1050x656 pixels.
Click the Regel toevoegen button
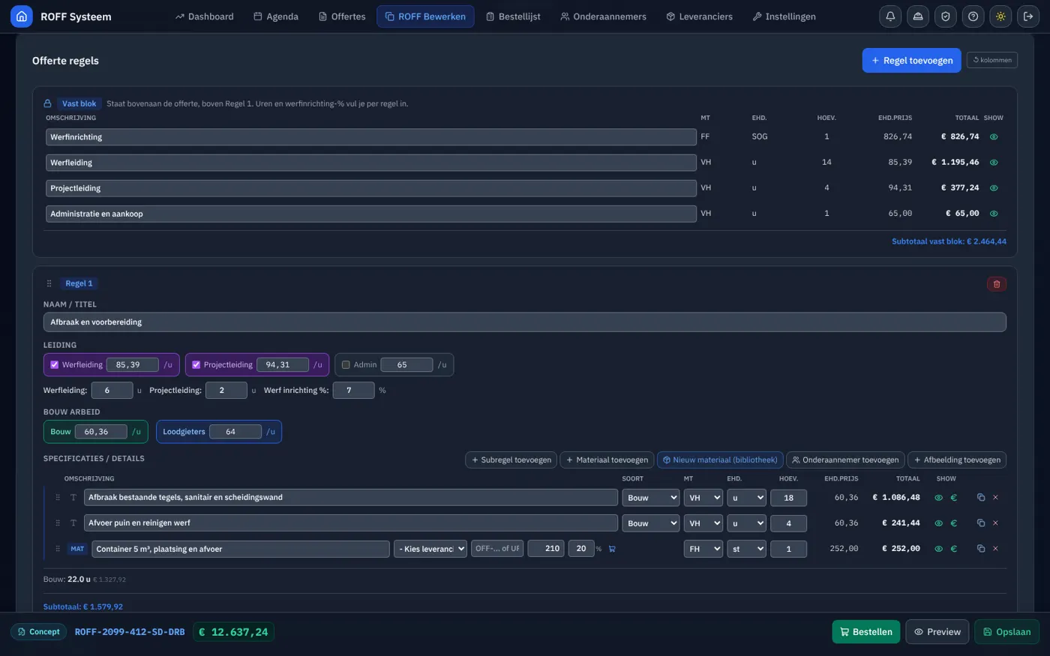[x=911, y=61]
